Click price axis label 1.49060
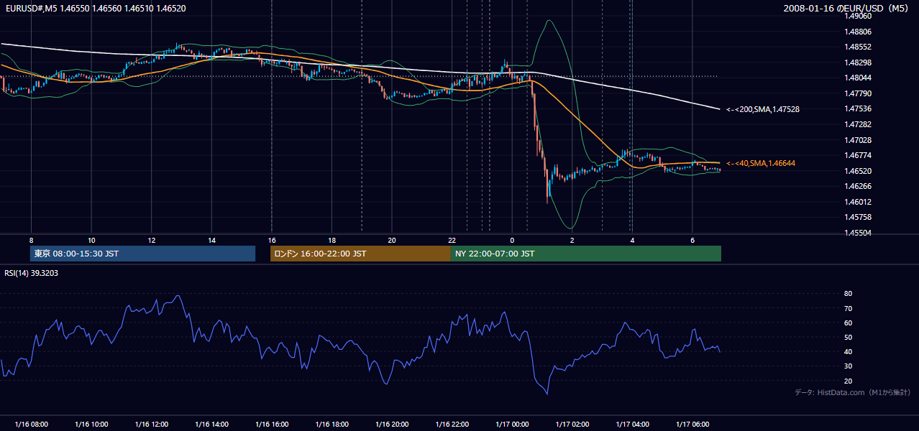This screenshot has height=431, width=919. click(x=858, y=16)
